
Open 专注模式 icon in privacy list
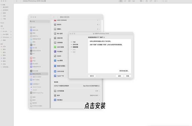[x=55, y=52]
